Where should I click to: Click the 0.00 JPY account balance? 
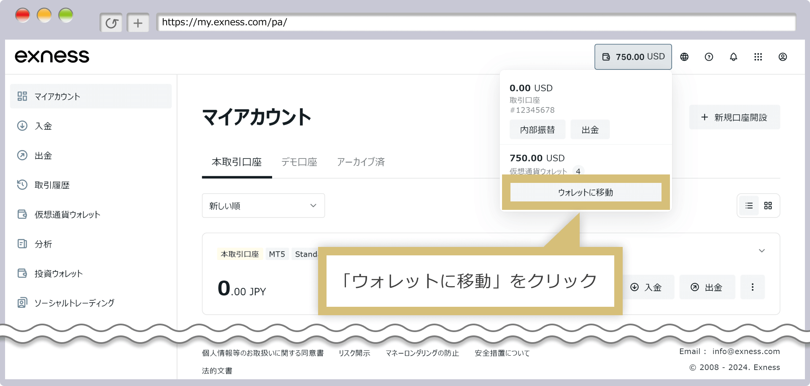242,289
